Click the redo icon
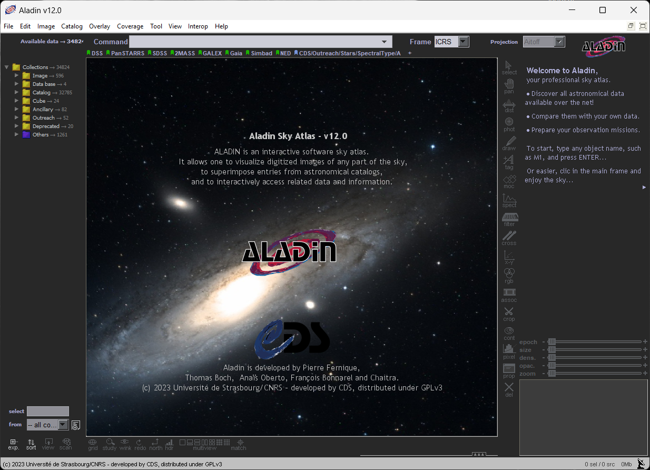 pyautogui.click(x=140, y=444)
